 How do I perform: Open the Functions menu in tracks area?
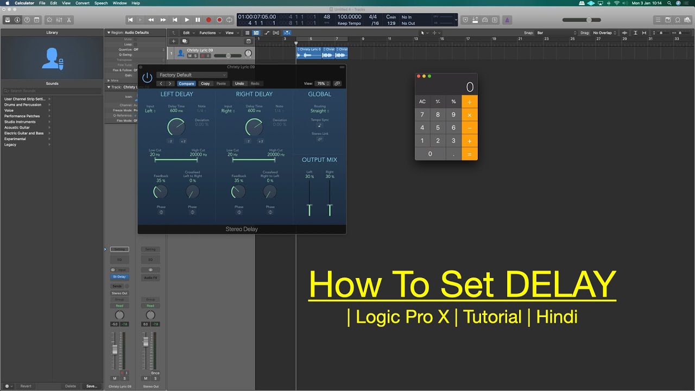click(209, 33)
